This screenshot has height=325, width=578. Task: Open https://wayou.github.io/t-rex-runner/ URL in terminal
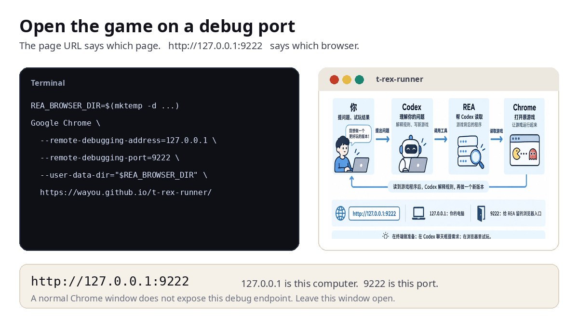126,192
